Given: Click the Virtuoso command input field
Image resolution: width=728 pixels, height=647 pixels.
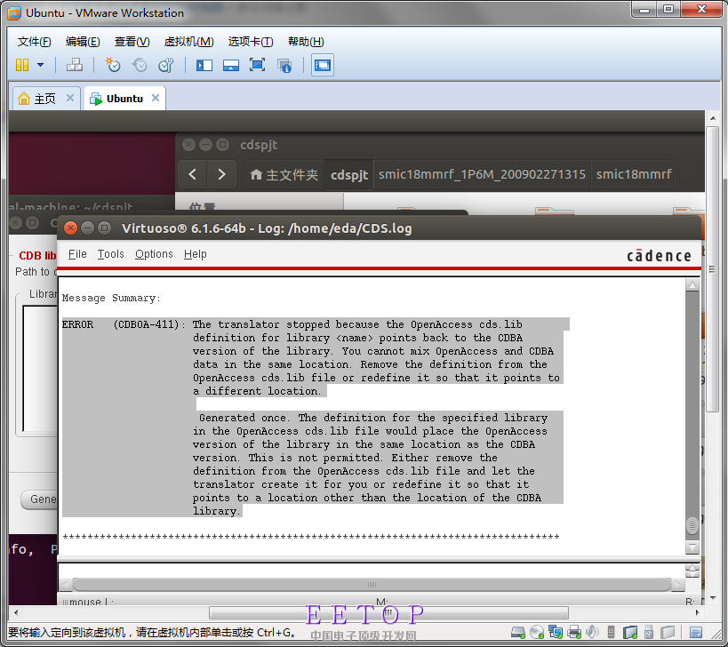Looking at the screenshot, I should click(372, 571).
